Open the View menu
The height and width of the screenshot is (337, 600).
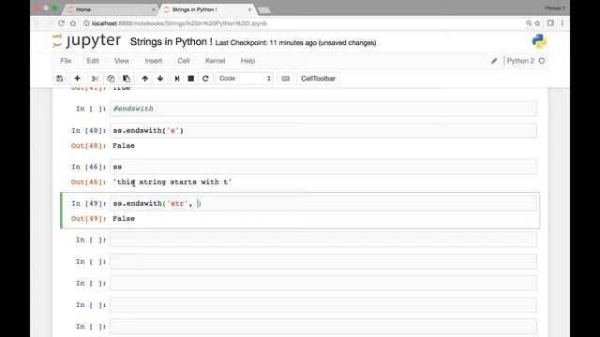(x=122, y=61)
